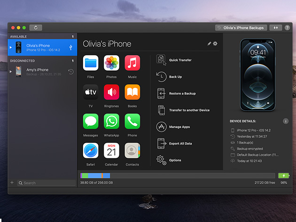Open the Apple TV icon
This screenshot has width=296, height=222.
[x=91, y=92]
